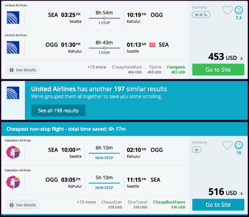Viewport: 249px width, 217px height.
Task: Click the Hawaiian Airlines logo icon
Action: (12, 152)
